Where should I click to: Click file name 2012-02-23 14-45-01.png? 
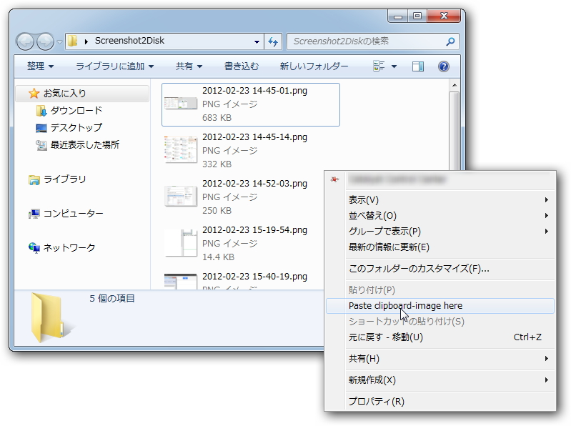[254, 91]
